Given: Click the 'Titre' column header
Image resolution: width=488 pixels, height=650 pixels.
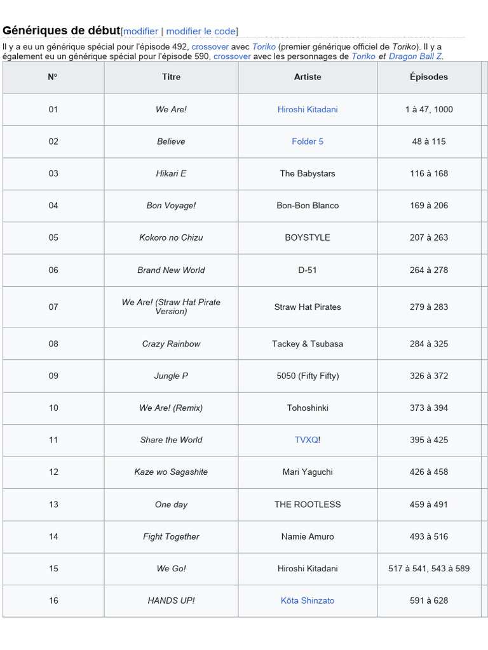Looking at the screenshot, I should click(x=171, y=77).
